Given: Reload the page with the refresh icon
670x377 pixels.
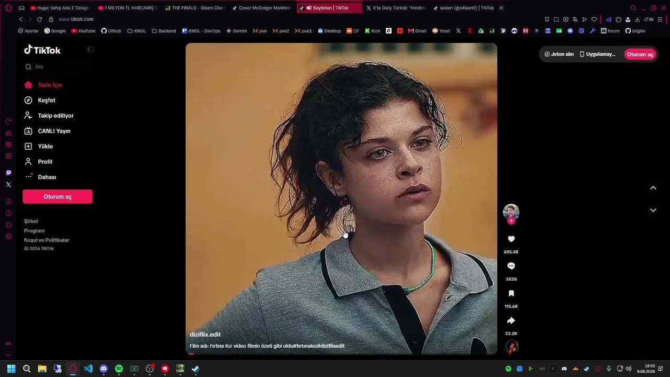Looking at the screenshot, I should click(x=39, y=19).
